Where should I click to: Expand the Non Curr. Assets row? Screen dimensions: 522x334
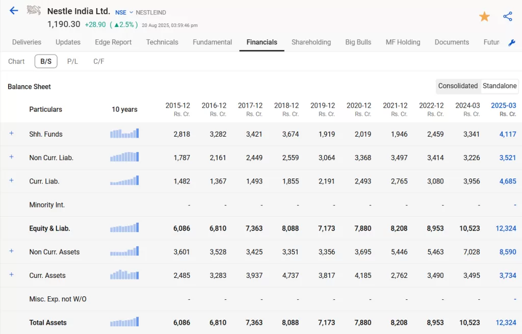[11, 251]
